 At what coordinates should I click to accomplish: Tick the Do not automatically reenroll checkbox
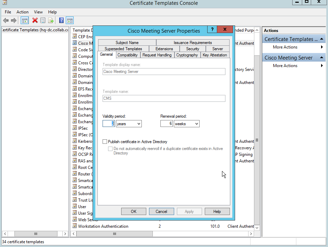110,149
